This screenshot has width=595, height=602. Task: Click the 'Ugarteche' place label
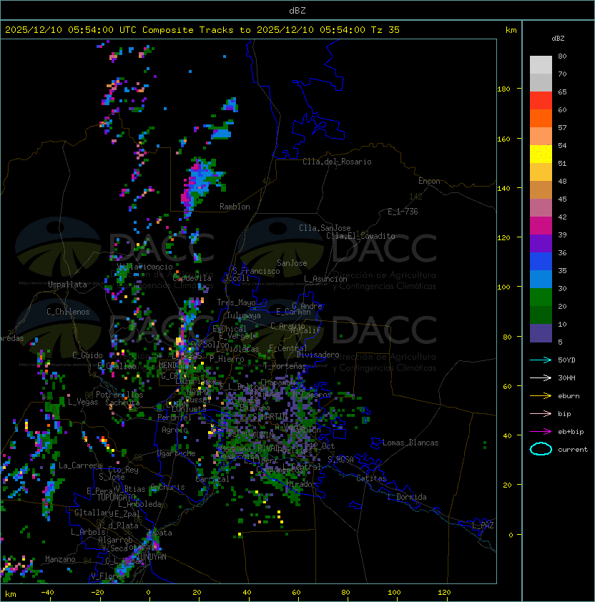(x=177, y=453)
